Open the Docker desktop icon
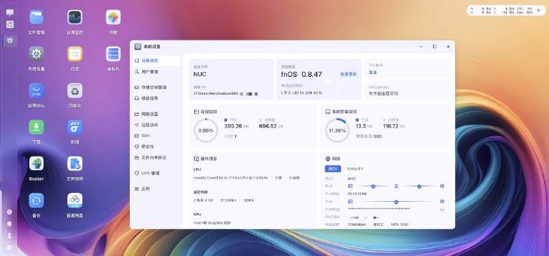 pyautogui.click(x=36, y=164)
